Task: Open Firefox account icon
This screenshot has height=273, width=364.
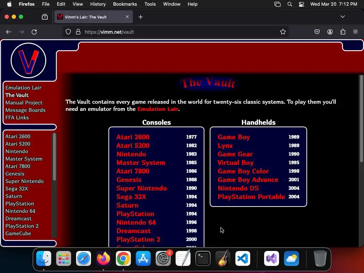Action: pos(330,32)
